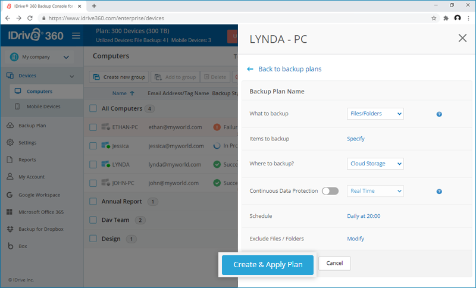The height and width of the screenshot is (288, 476).
Task: Click the Settings gear icon
Action: point(10,142)
